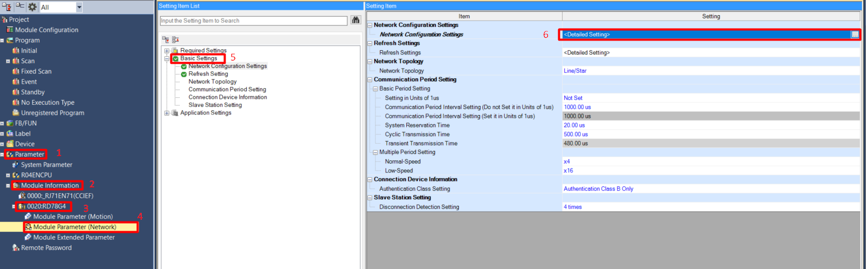Open Module Parameter (Motion) icon

pos(28,217)
